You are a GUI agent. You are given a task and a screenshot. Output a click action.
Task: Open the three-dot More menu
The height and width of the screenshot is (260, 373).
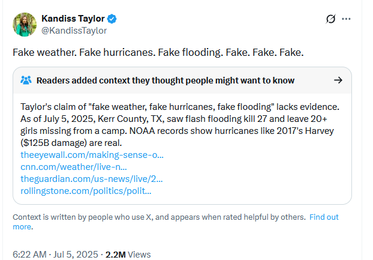click(x=346, y=19)
